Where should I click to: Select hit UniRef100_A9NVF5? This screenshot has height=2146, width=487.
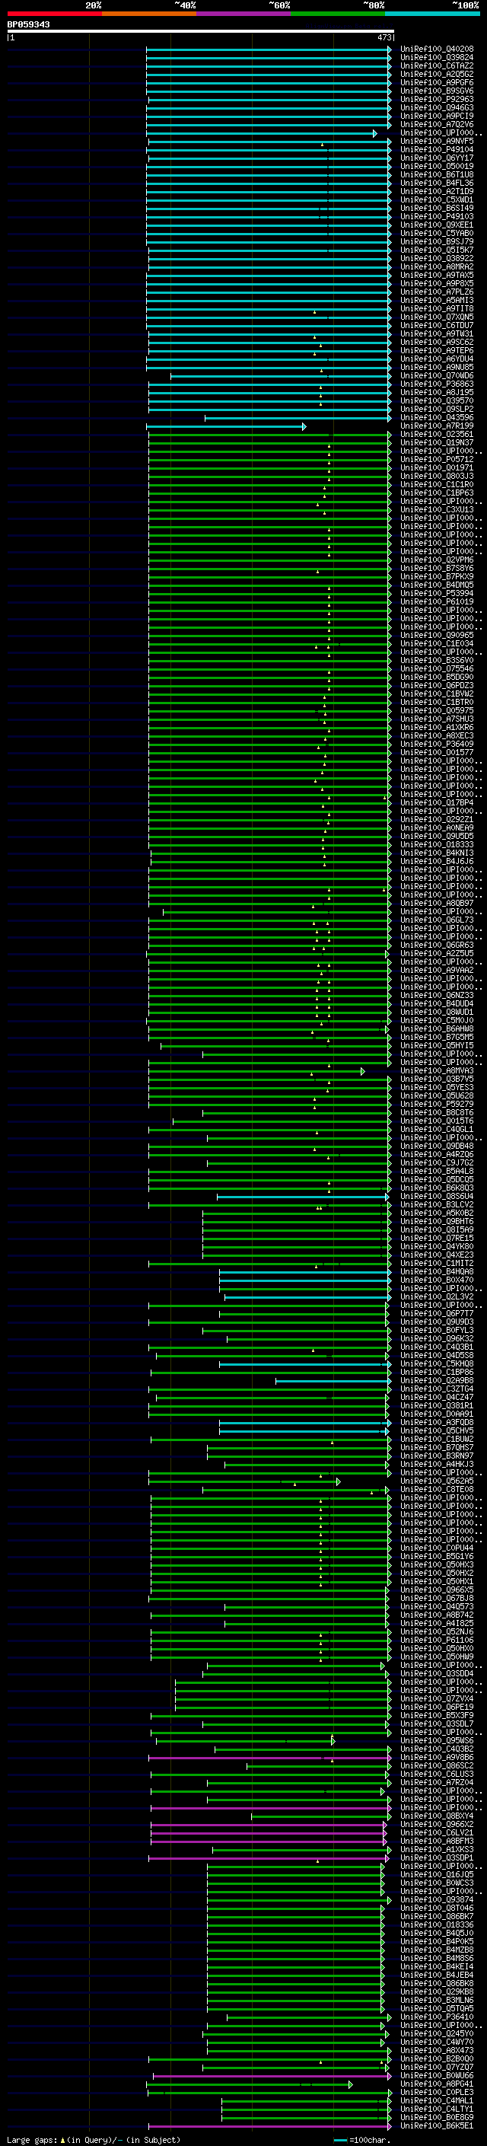[x=437, y=142]
